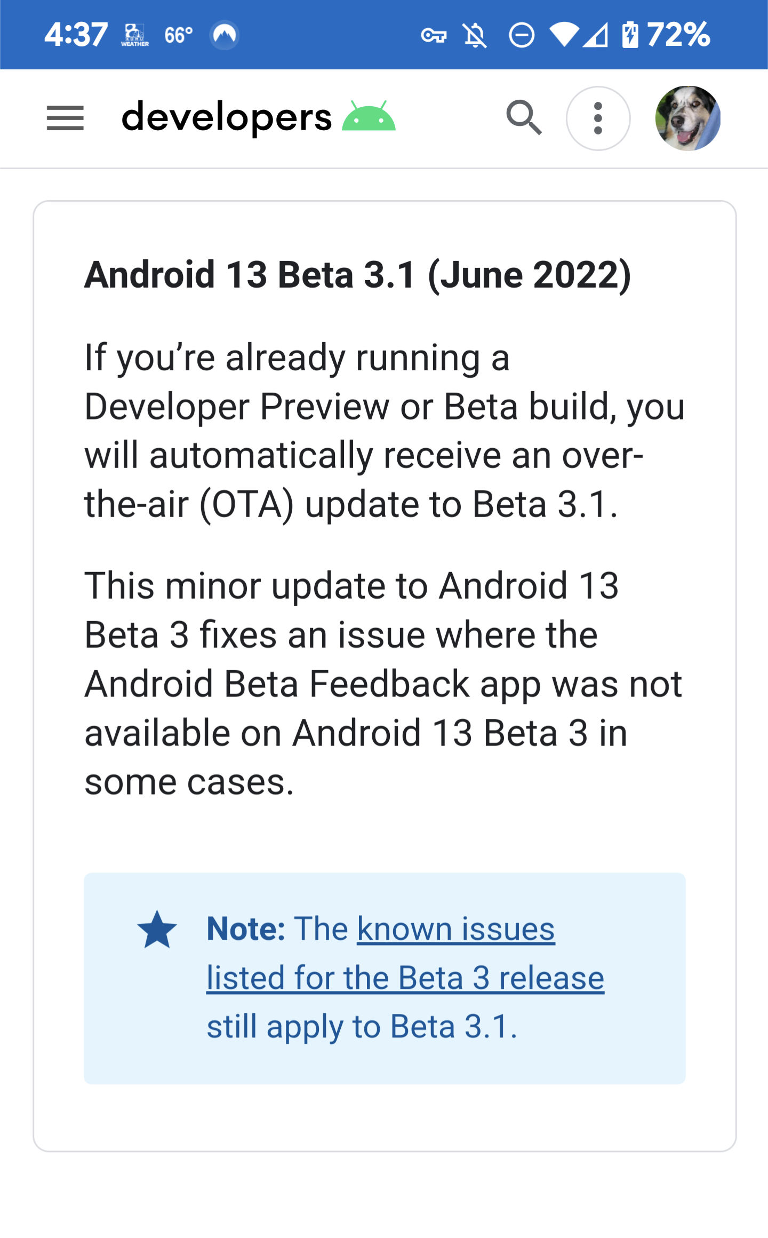Image resolution: width=768 pixels, height=1238 pixels.
Task: Open the known issues link
Action: point(456,929)
